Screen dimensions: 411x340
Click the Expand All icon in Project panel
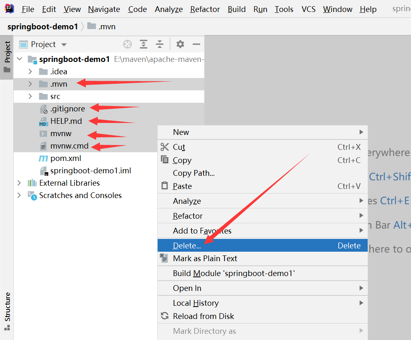143,44
